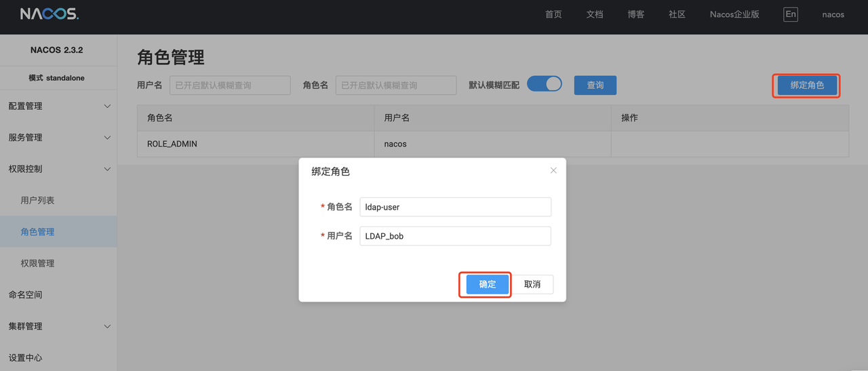Focus the 角色名 field in dialog
Viewport: 868px width, 371px height.
pos(455,207)
